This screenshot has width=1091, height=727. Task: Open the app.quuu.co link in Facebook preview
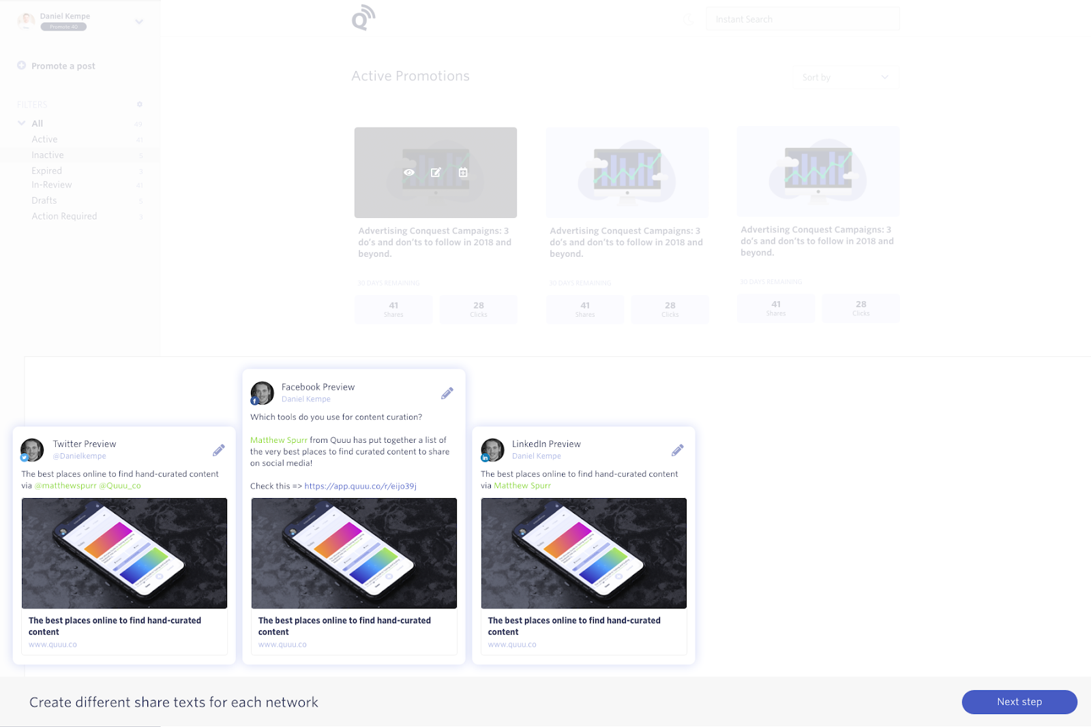click(x=360, y=486)
